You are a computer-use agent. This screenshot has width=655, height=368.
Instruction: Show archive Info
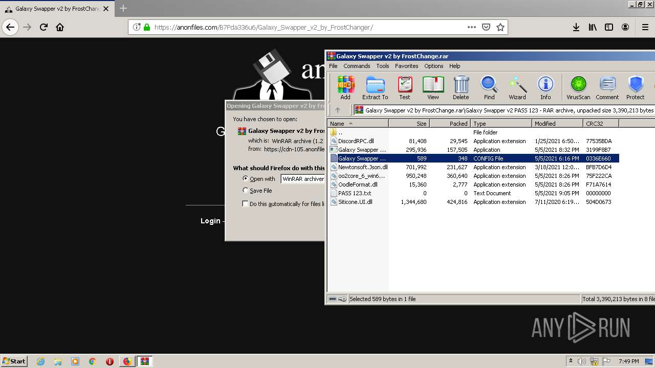(x=545, y=87)
